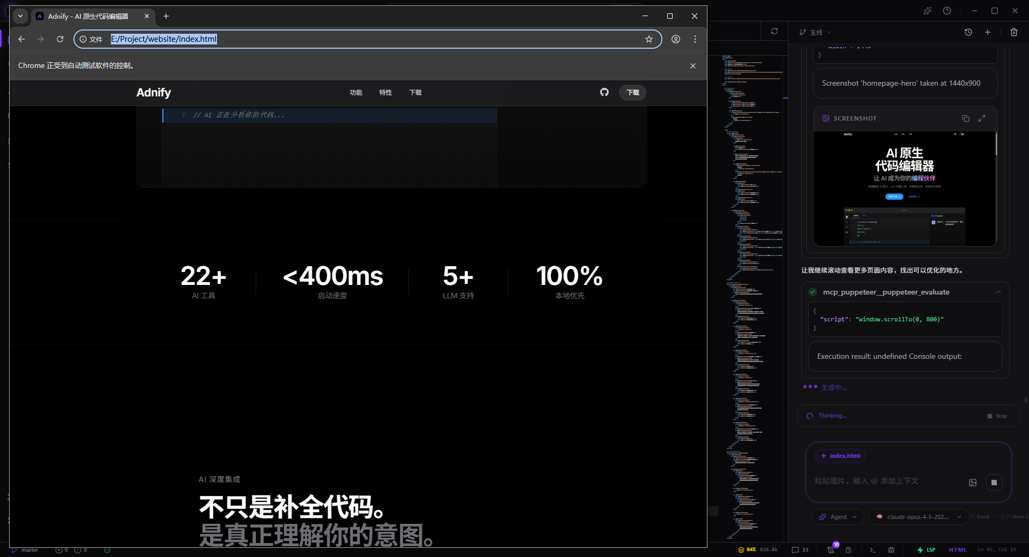
Task: Delete the conversation with the trash icon
Action: [x=1014, y=32]
